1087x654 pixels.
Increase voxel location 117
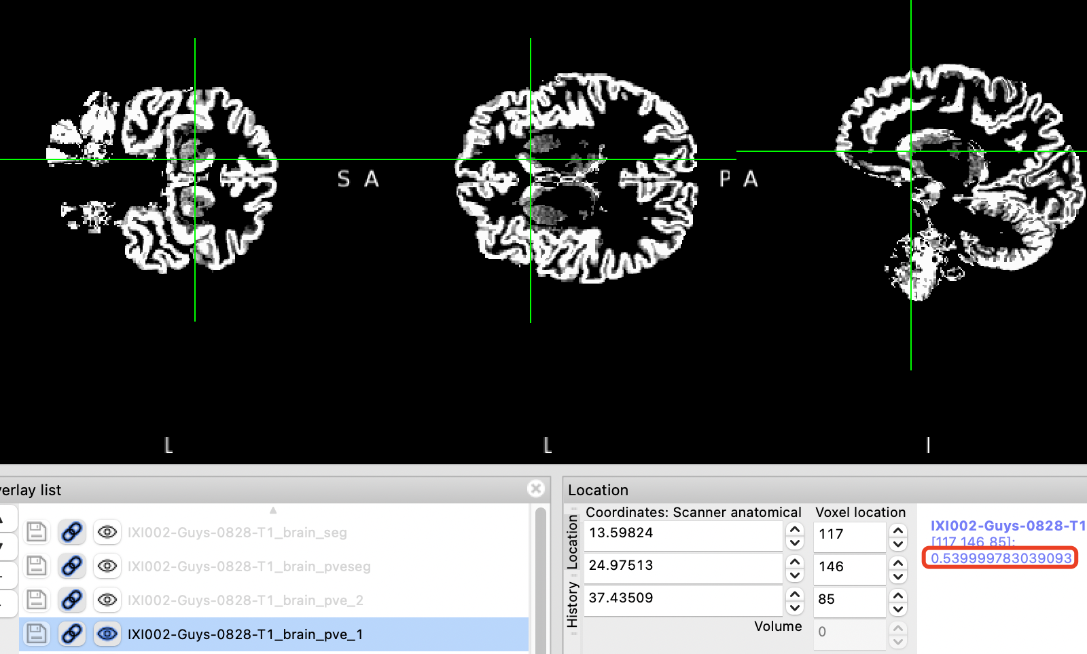[898, 531]
